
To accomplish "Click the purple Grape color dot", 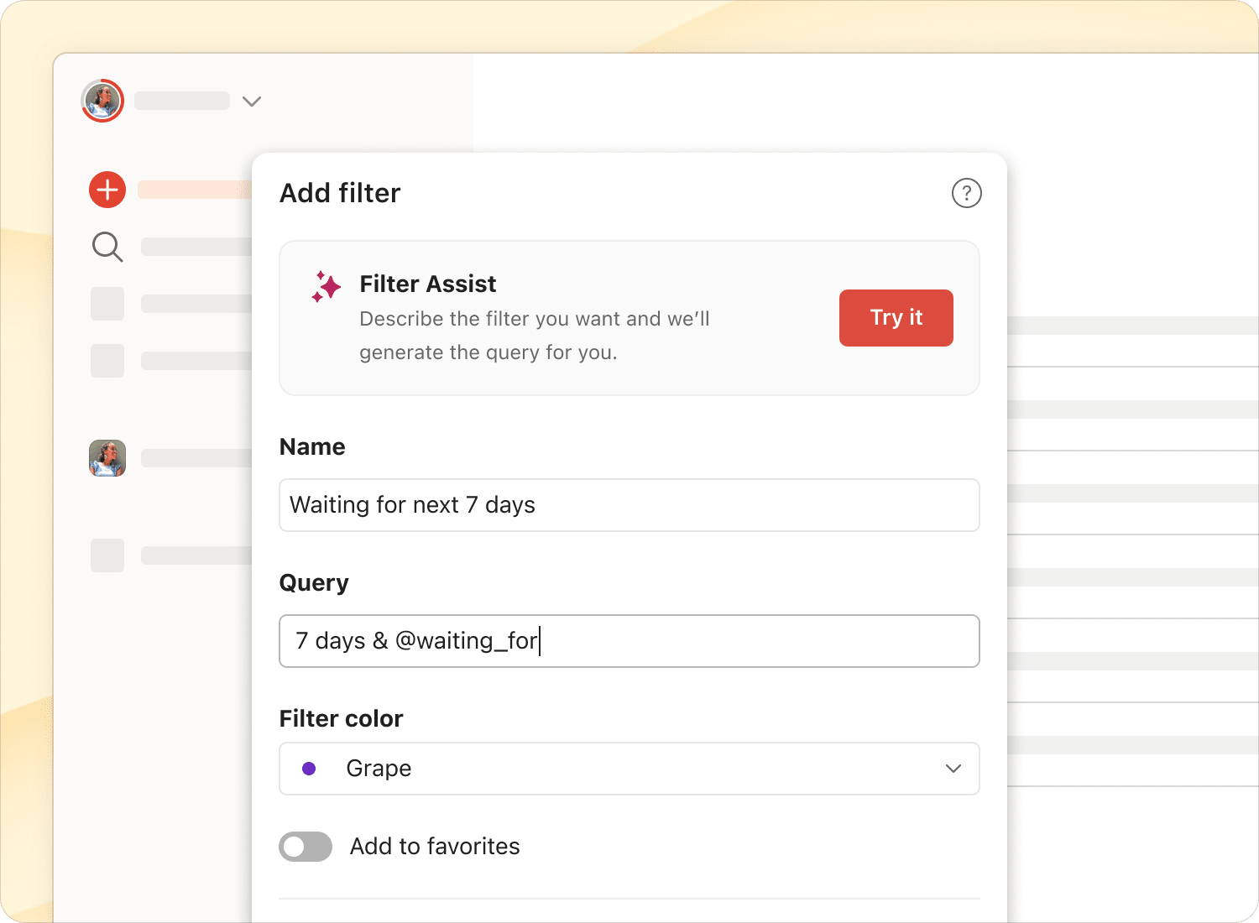I will point(309,769).
